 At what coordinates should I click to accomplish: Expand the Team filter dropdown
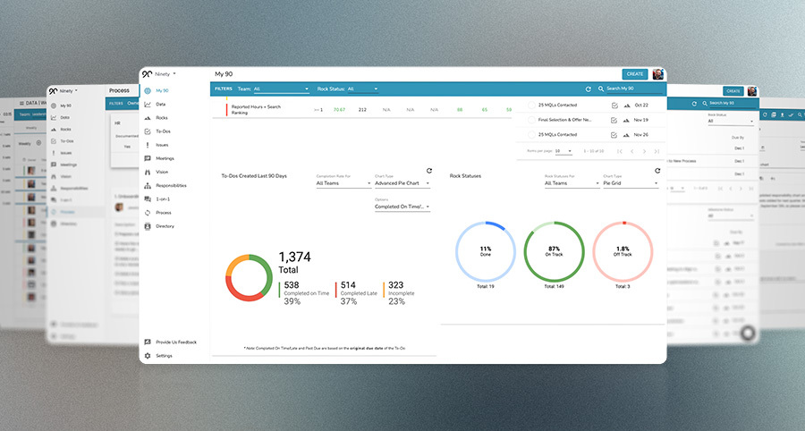280,89
